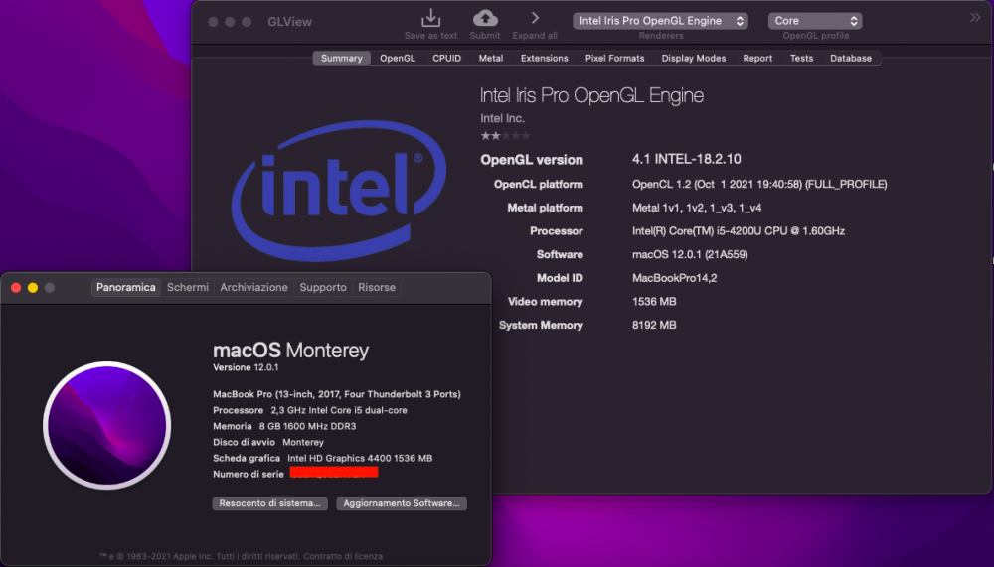Click the MacBook Pro 13-inch 2017 model line

(337, 394)
